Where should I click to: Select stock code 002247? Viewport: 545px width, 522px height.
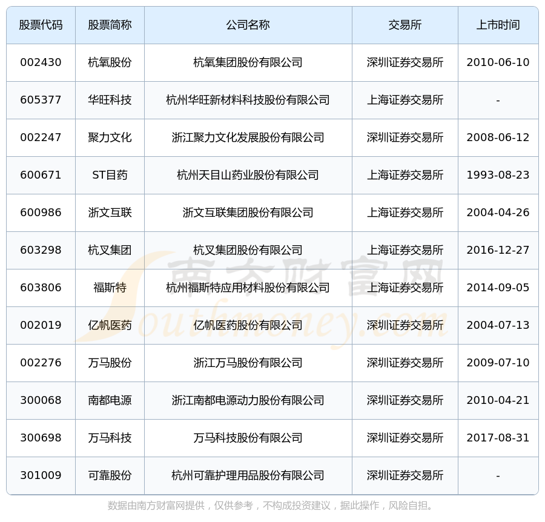click(x=41, y=137)
